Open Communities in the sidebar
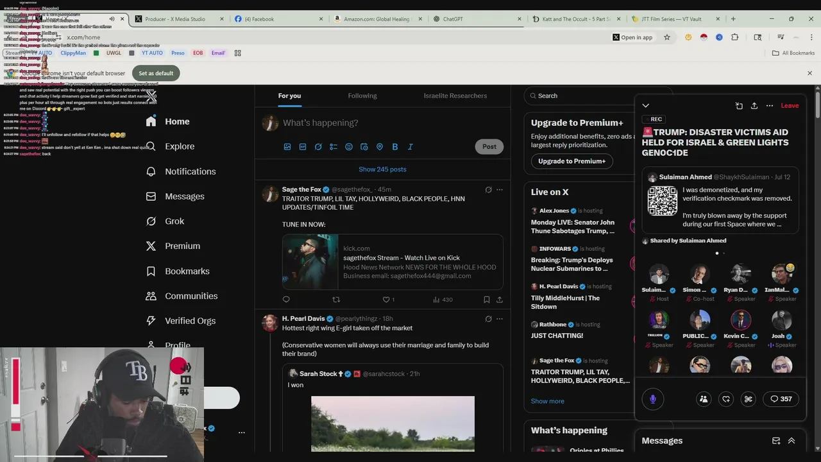This screenshot has height=462, width=821. pos(182,296)
